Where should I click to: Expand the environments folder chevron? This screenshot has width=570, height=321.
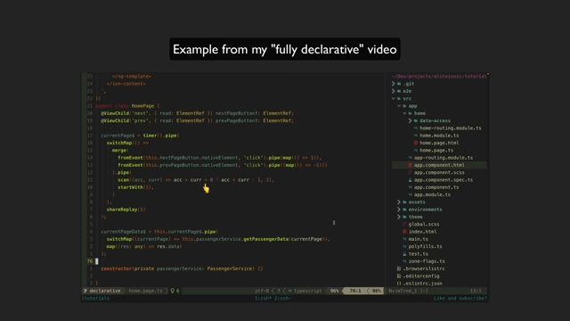point(399,210)
